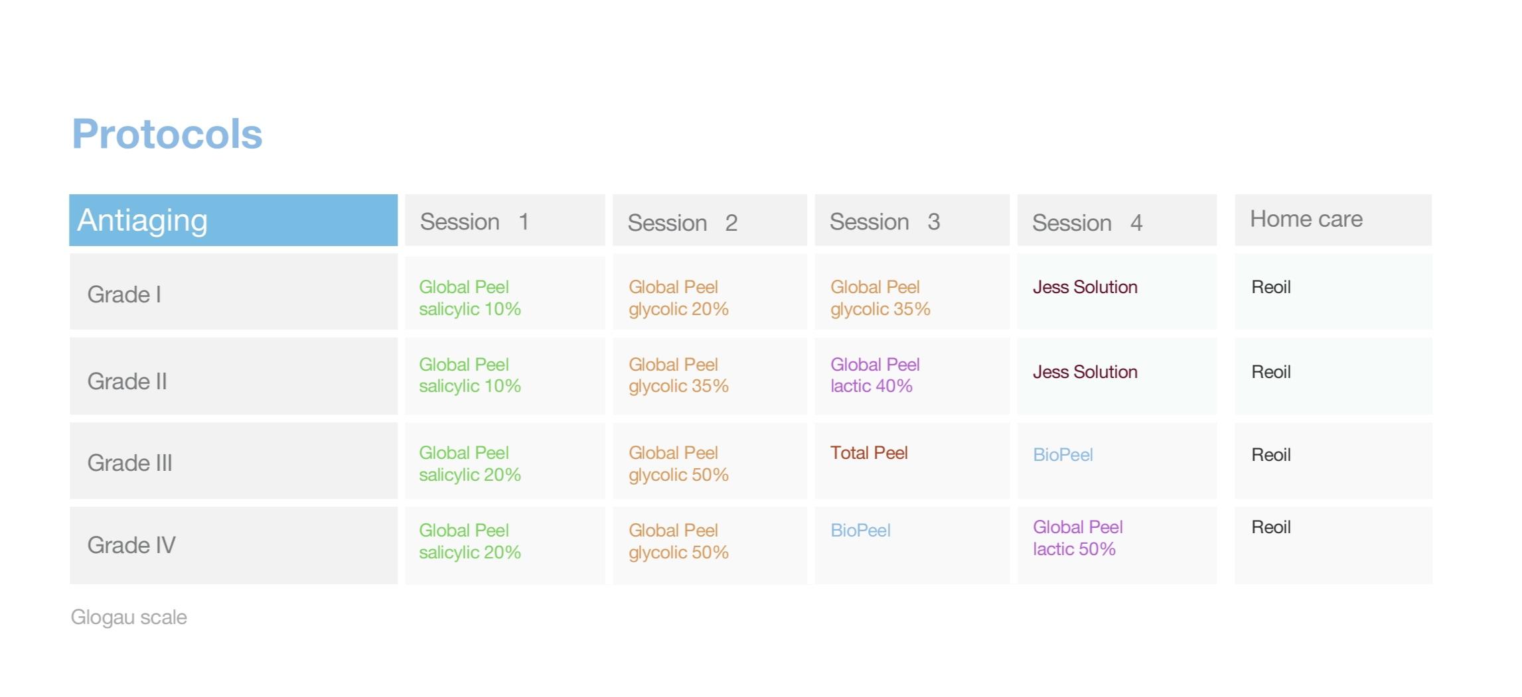Select Reoil in the Grade IV row
Screen dimensions: 1522x697
pos(1270,527)
